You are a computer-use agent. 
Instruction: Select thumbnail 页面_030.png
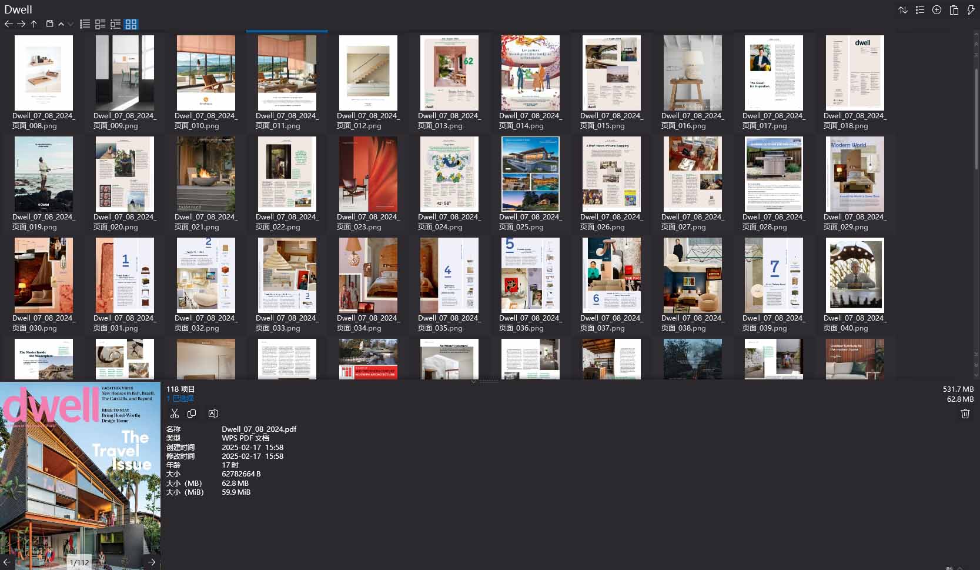44,275
